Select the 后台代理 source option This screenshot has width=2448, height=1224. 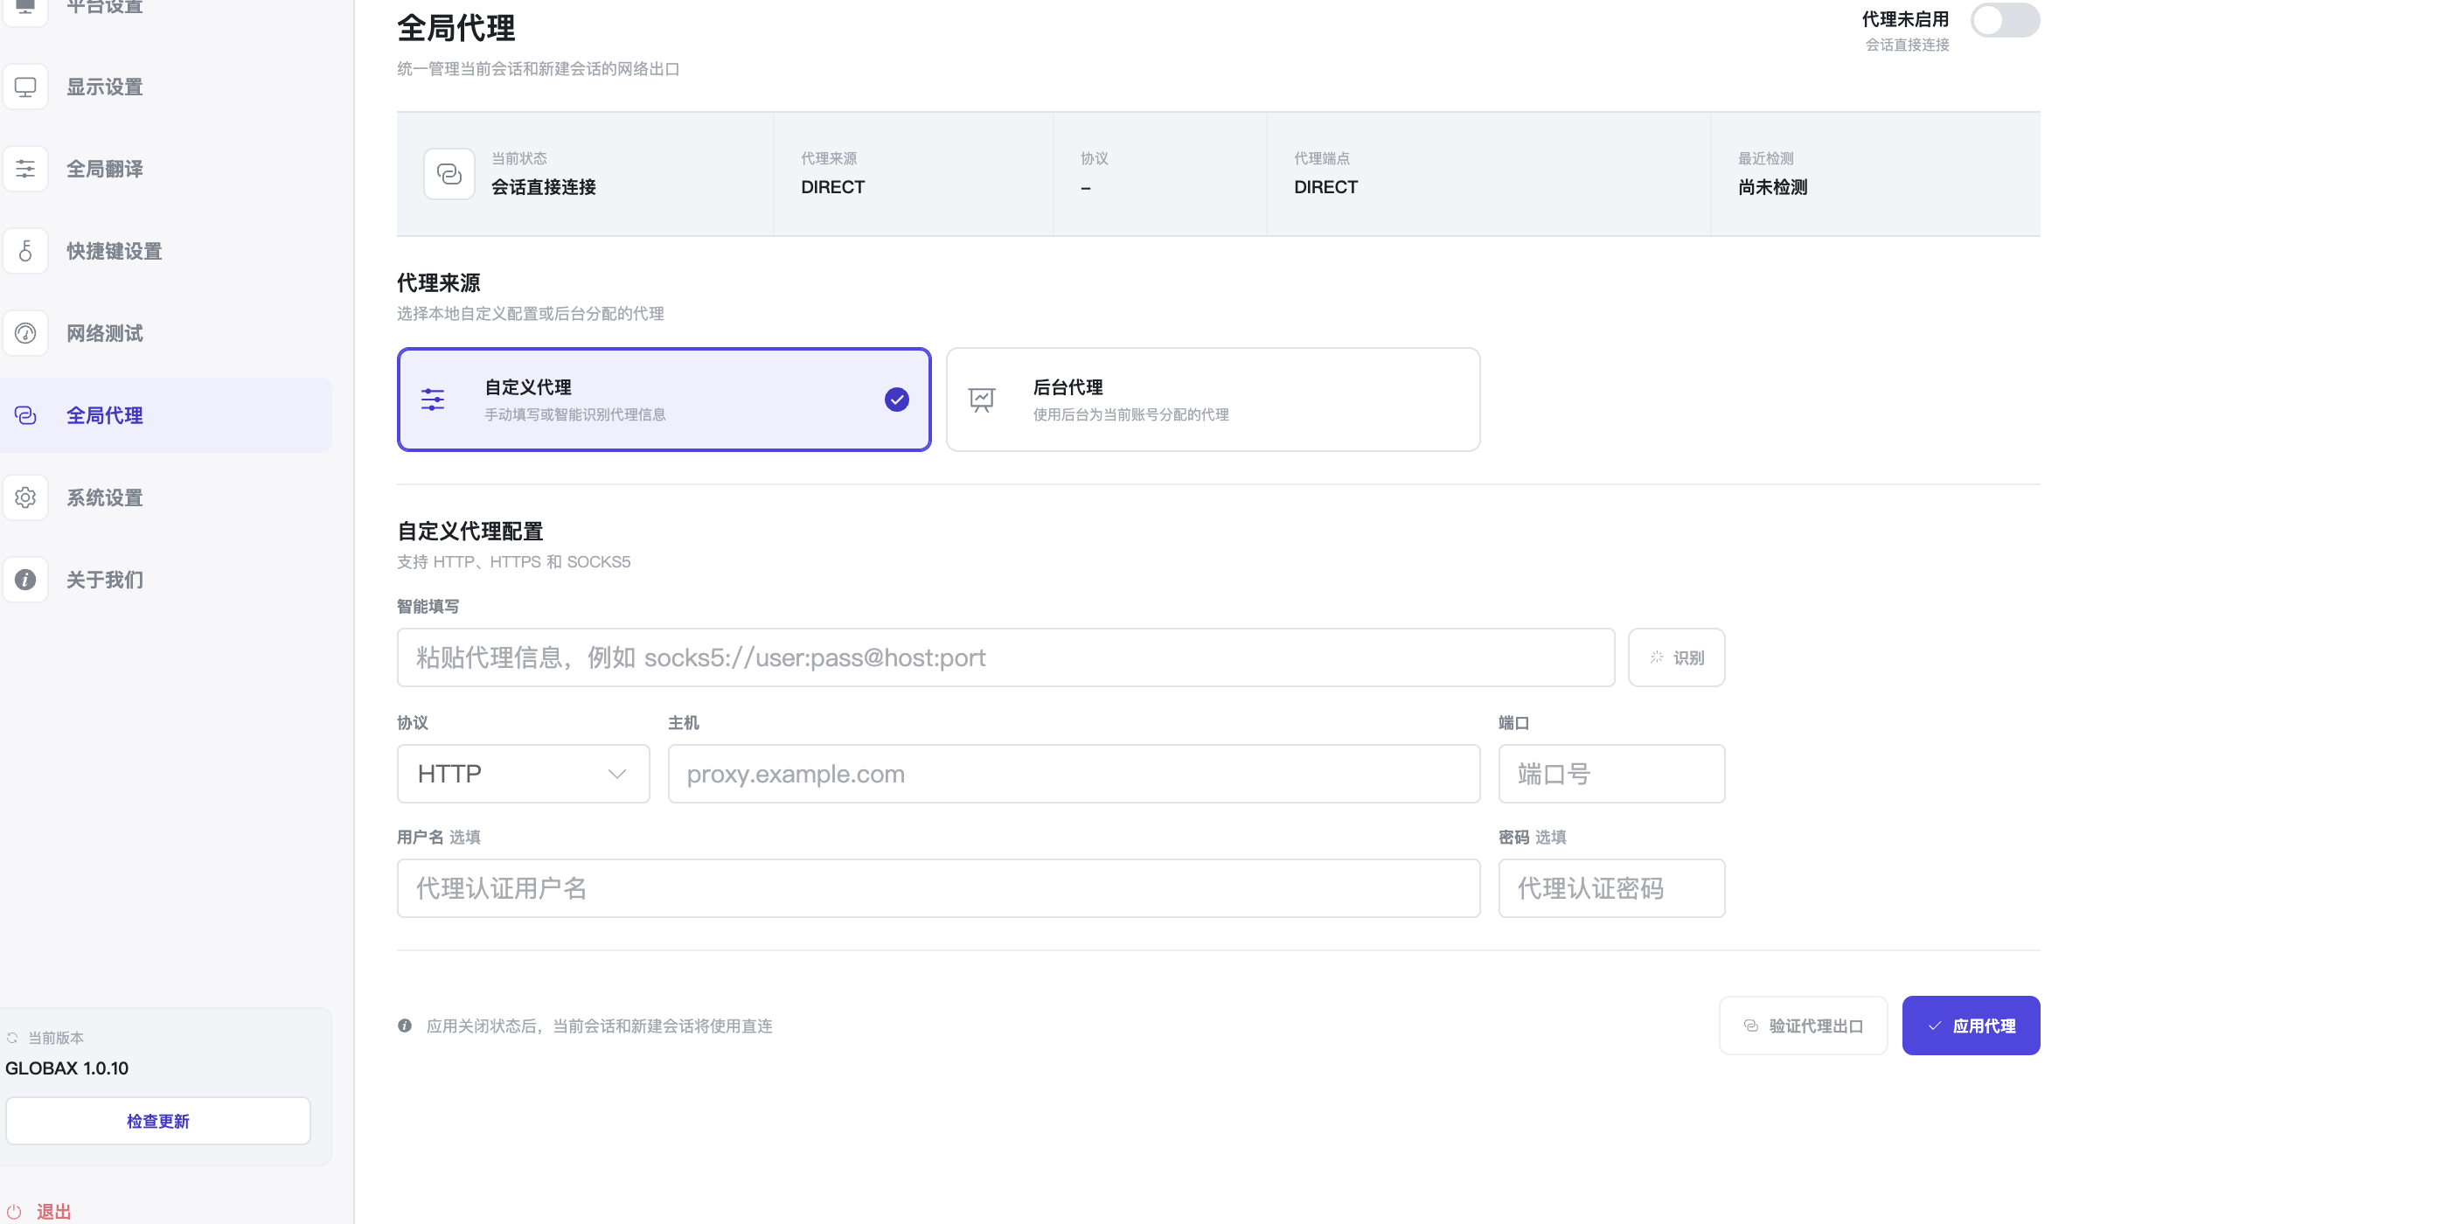click(1213, 400)
